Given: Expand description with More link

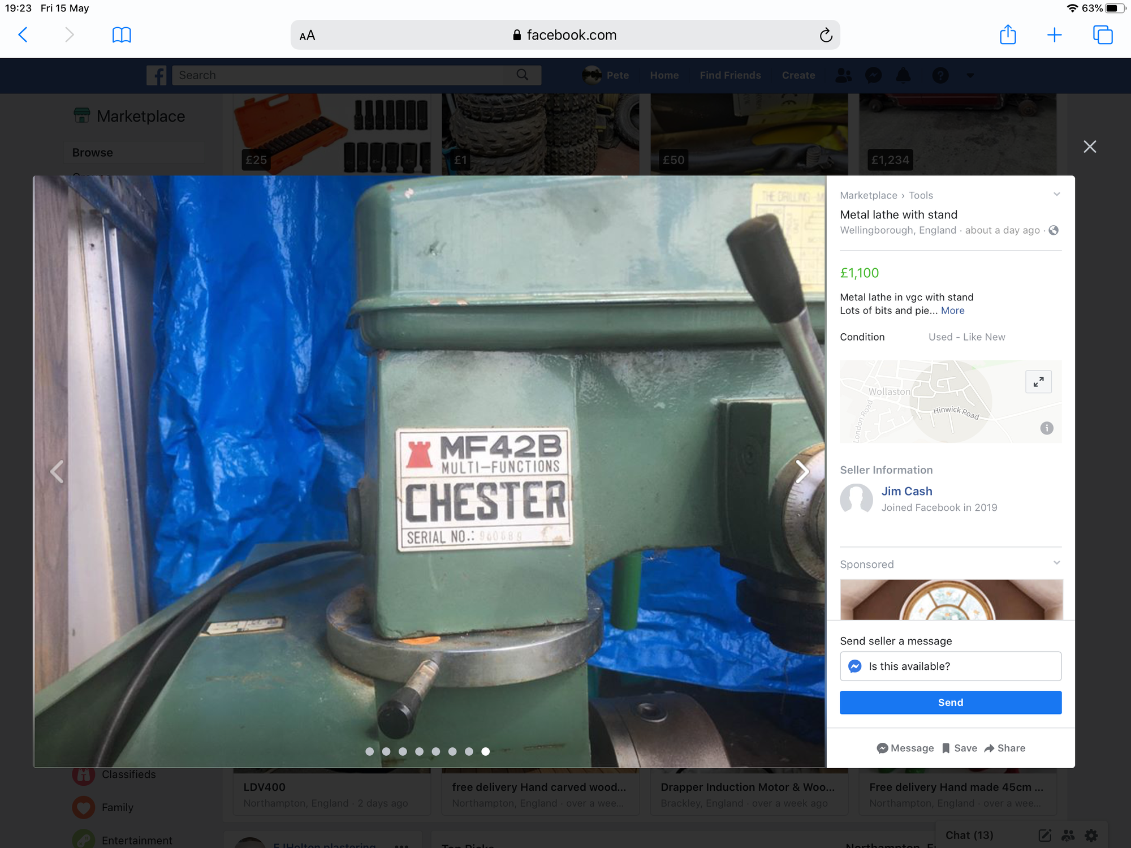Looking at the screenshot, I should coord(953,311).
